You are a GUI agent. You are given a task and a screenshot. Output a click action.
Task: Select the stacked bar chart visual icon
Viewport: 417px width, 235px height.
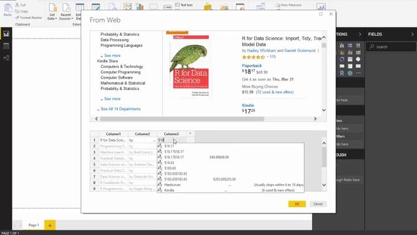point(350,46)
